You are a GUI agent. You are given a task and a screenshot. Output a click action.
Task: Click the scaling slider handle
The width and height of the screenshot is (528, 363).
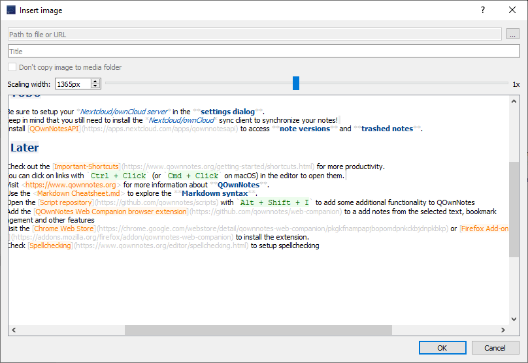(x=295, y=83)
